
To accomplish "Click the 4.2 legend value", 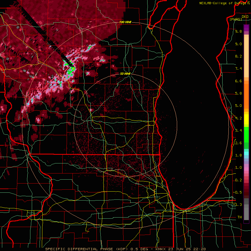I will pyautogui.click(x=238, y=118).
